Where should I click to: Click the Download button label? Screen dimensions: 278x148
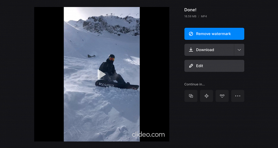(x=205, y=50)
